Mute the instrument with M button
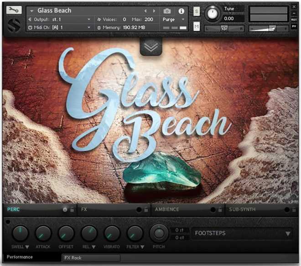The image size is (301, 266). (x=197, y=26)
